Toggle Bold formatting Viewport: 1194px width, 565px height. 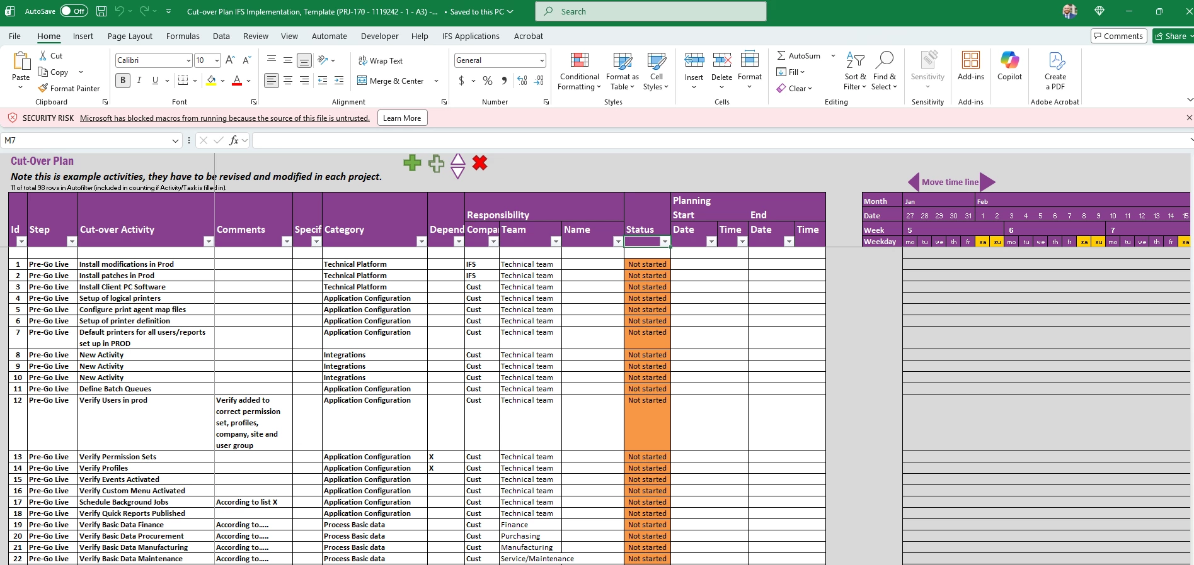pyautogui.click(x=123, y=81)
